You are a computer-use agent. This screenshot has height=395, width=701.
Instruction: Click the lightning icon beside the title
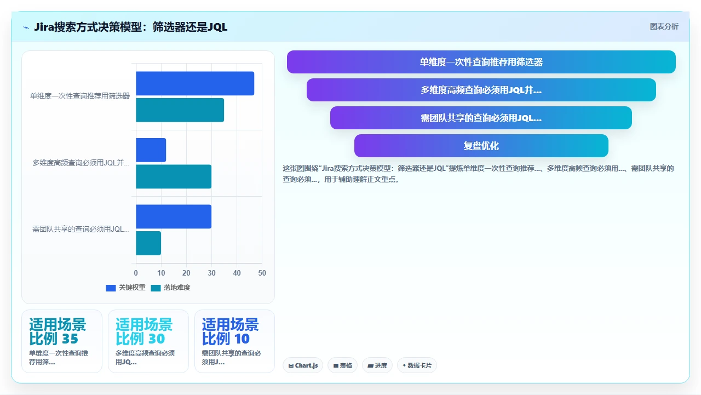(x=26, y=27)
